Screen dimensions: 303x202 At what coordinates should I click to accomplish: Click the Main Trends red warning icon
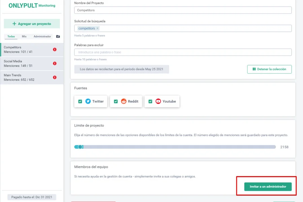pos(55,78)
